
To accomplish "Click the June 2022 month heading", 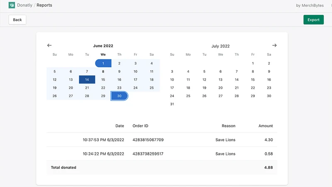I will [103, 46].
